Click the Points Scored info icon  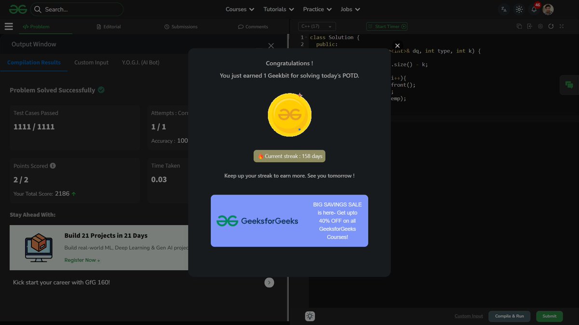[x=53, y=166]
